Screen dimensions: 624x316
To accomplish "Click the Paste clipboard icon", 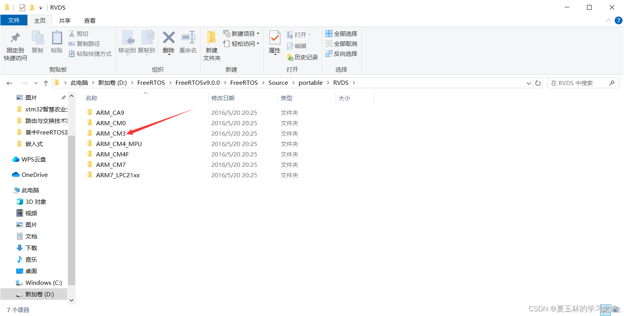I will [57, 37].
